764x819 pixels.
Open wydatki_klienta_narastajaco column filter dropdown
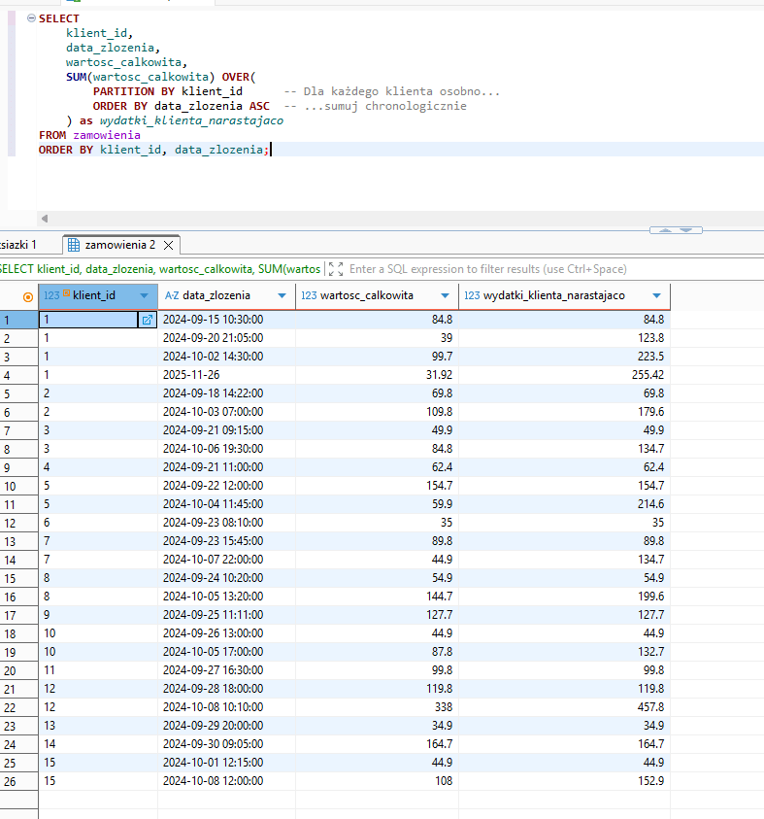(x=657, y=295)
